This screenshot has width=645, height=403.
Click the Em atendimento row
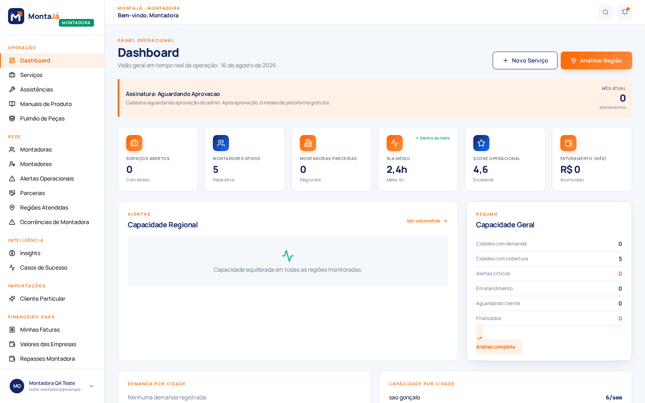coord(549,289)
